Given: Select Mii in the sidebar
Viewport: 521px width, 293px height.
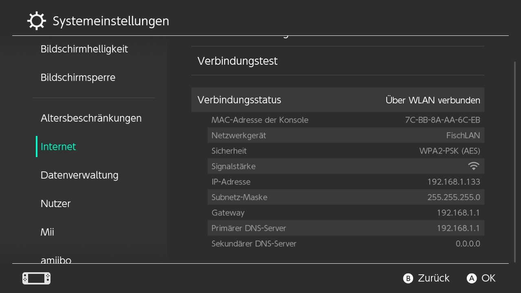Looking at the screenshot, I should [48, 232].
